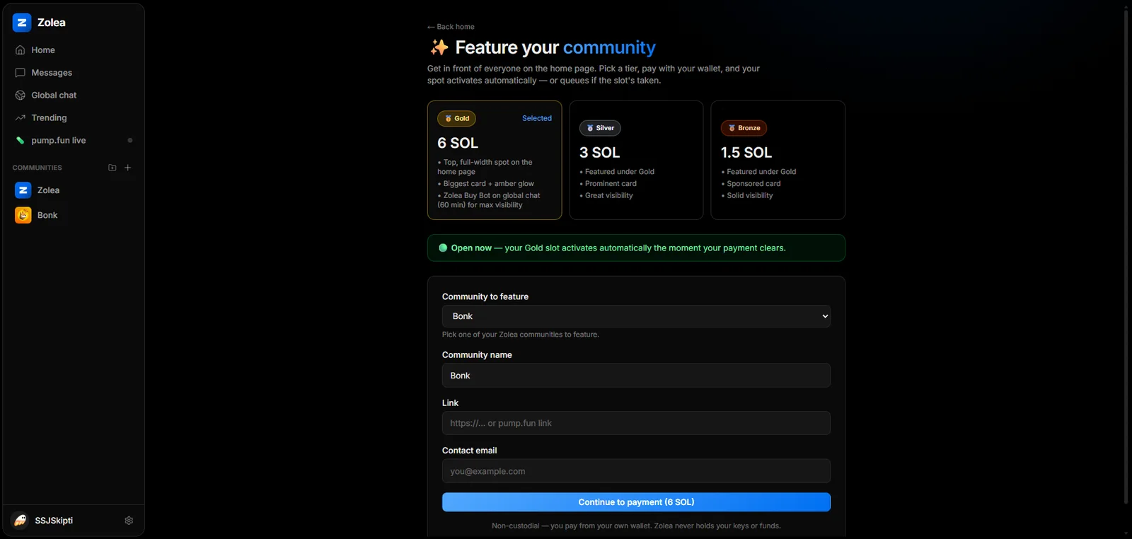This screenshot has width=1132, height=539.
Task: Click the Trending arrow icon
Action: click(x=21, y=118)
